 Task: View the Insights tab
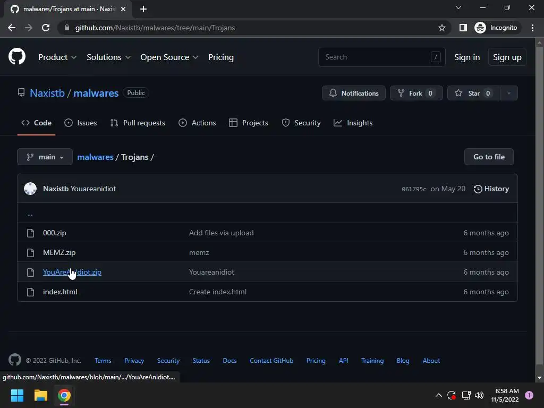pos(353,123)
